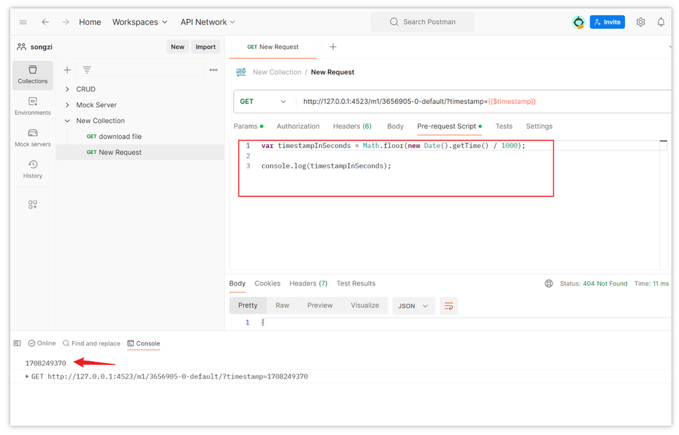Expand the CRUD collection
This screenshot has height=435, width=679.
(x=67, y=89)
